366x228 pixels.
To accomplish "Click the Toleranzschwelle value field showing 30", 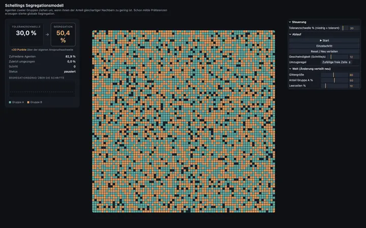I will (354, 28).
